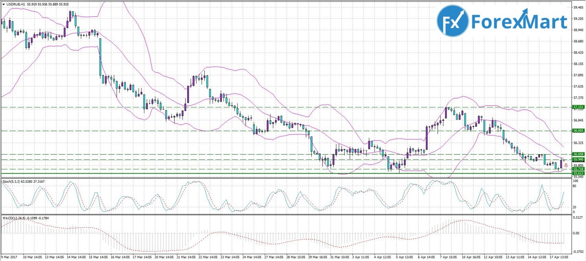The width and height of the screenshot is (586, 261).
Task: Click the 55.940 current price label
Action: [x=578, y=159]
